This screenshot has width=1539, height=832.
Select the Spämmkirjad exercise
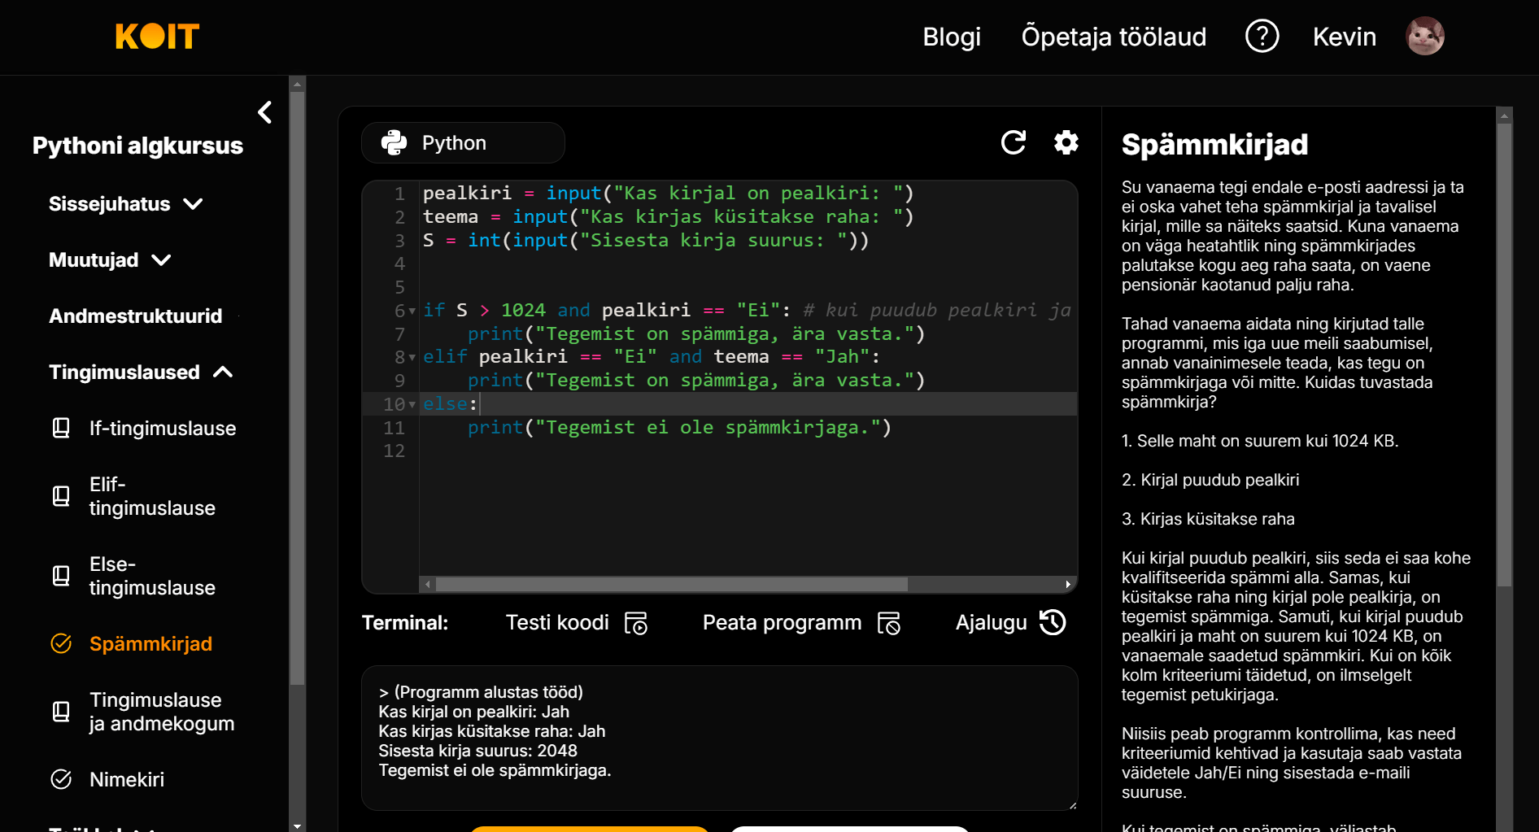pos(150,644)
